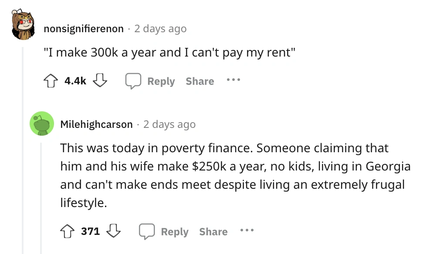Visit Milehighcarson's user profile name

96,124
